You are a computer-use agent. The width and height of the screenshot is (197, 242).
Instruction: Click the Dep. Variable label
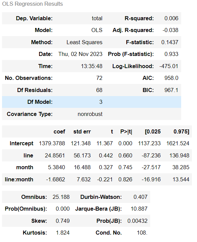34,18
